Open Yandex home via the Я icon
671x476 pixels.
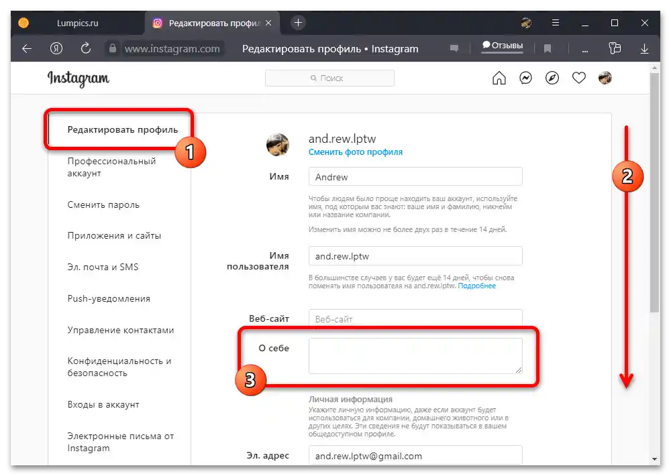click(x=56, y=48)
